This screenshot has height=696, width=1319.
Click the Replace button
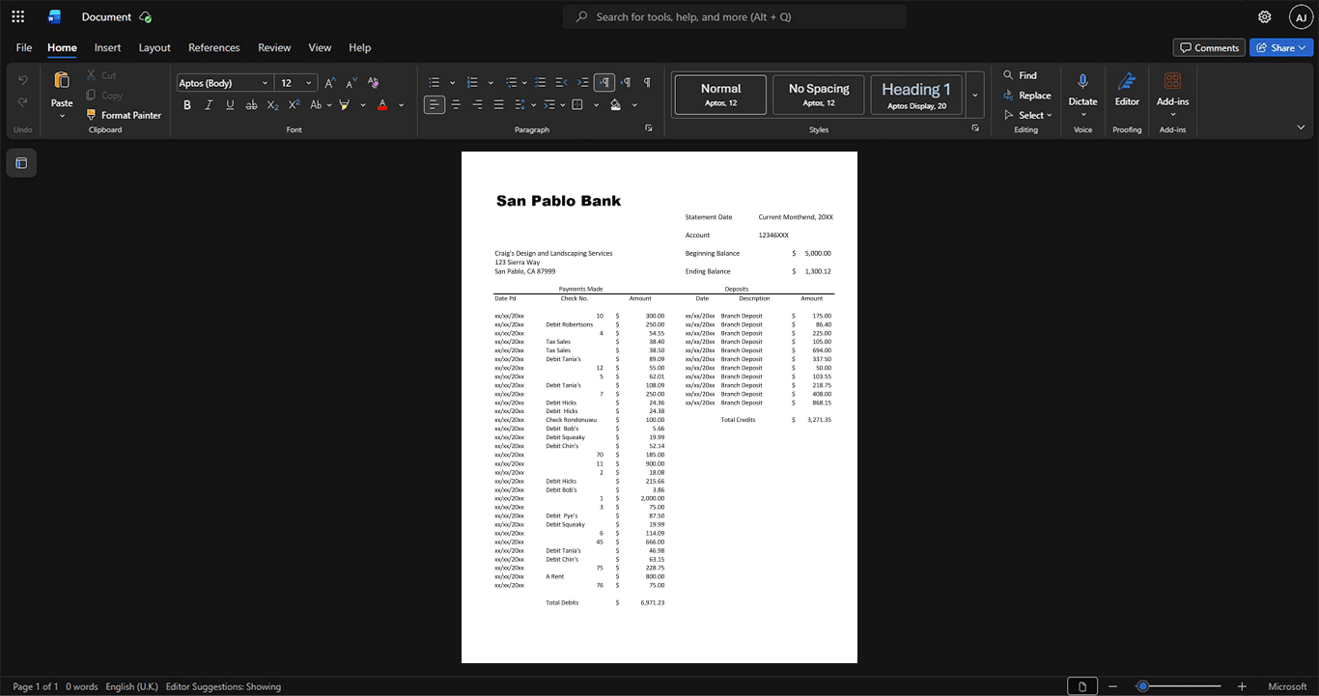coord(1026,96)
